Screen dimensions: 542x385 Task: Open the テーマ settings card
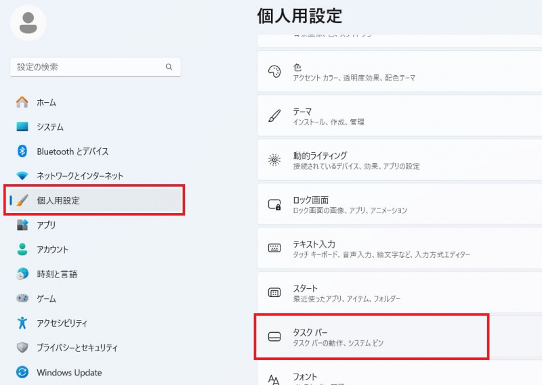(400, 116)
